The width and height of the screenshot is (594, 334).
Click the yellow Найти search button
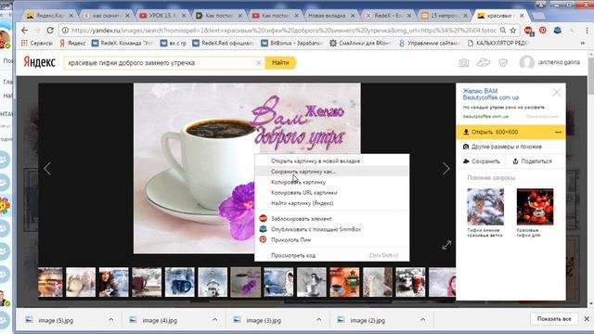[280, 62]
